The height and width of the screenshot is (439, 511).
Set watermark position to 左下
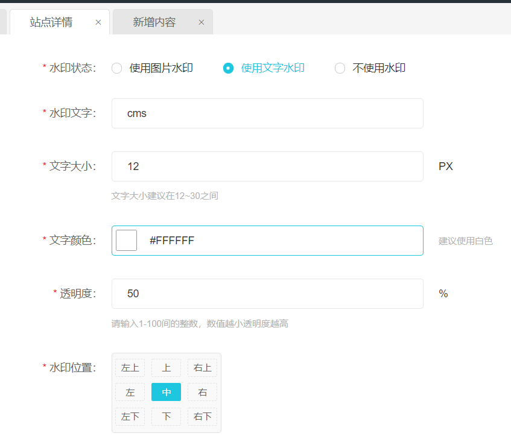130,417
